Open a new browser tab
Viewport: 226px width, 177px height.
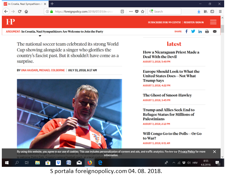coord(52,4)
